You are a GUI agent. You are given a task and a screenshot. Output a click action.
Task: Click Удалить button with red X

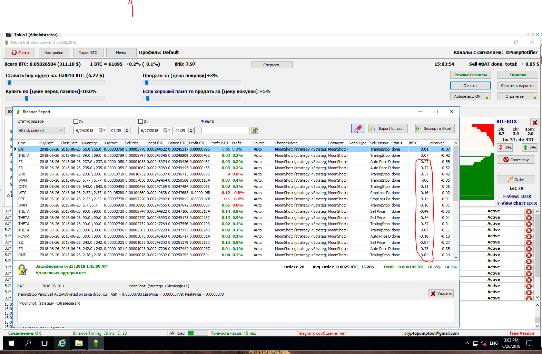pyautogui.click(x=441, y=294)
